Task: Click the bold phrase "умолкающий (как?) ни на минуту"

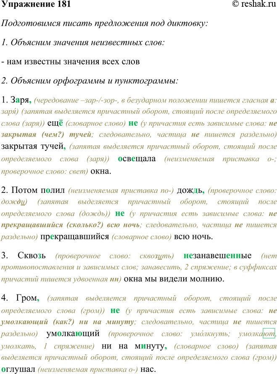Action: click(x=68, y=322)
